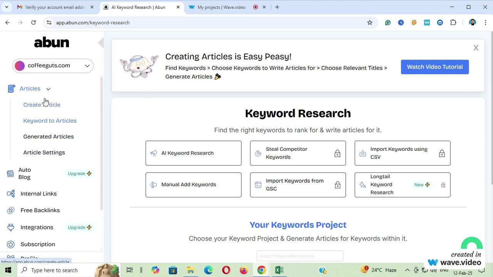Go to Keyword to Articles
493x277 pixels.
[50, 121]
